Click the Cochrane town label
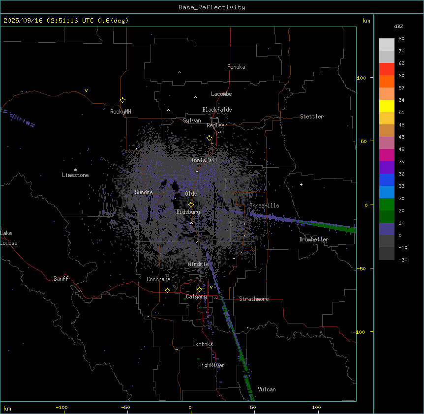The width and height of the screenshot is (424, 414). [158, 279]
